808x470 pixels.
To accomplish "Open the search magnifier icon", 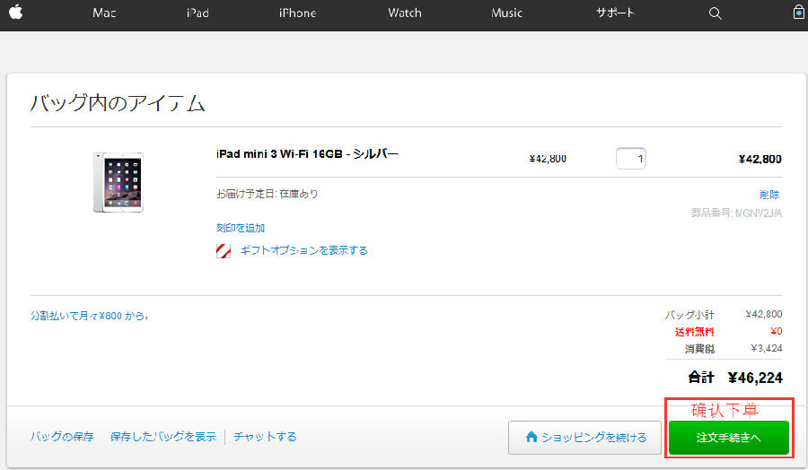I will pyautogui.click(x=715, y=13).
